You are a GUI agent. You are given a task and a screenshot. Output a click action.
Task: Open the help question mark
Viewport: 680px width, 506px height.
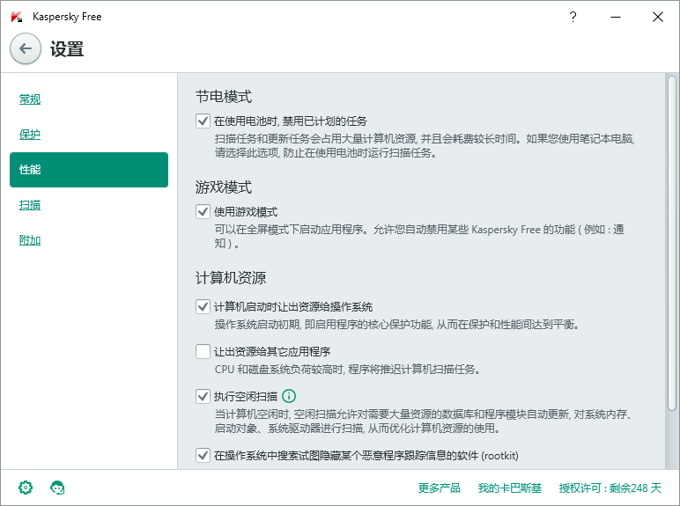click(573, 17)
